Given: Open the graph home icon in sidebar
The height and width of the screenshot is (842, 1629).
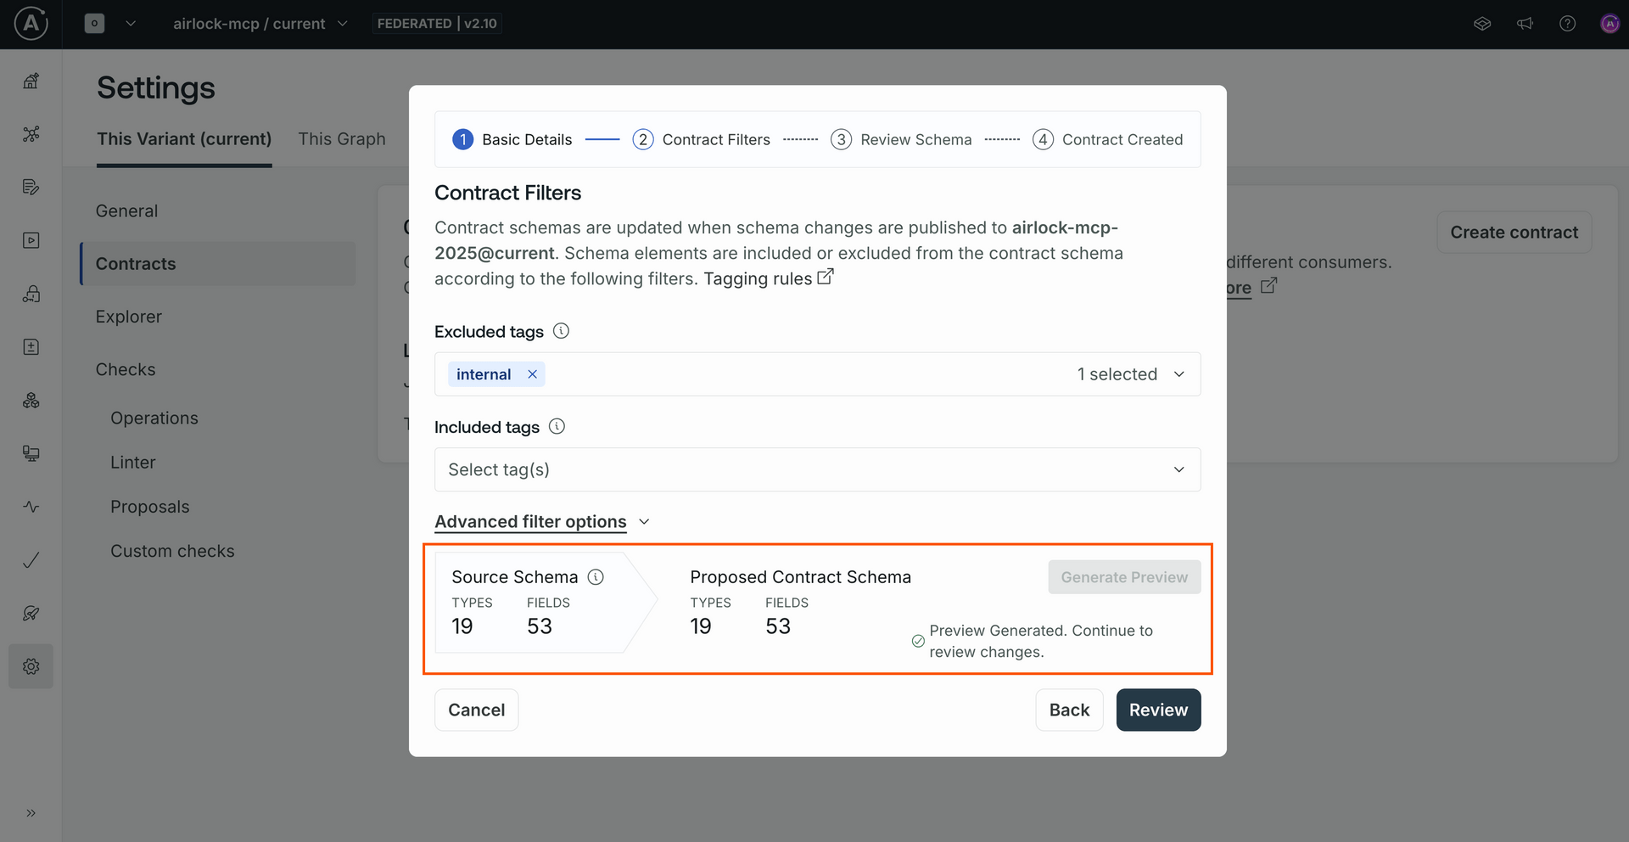Looking at the screenshot, I should (x=31, y=81).
